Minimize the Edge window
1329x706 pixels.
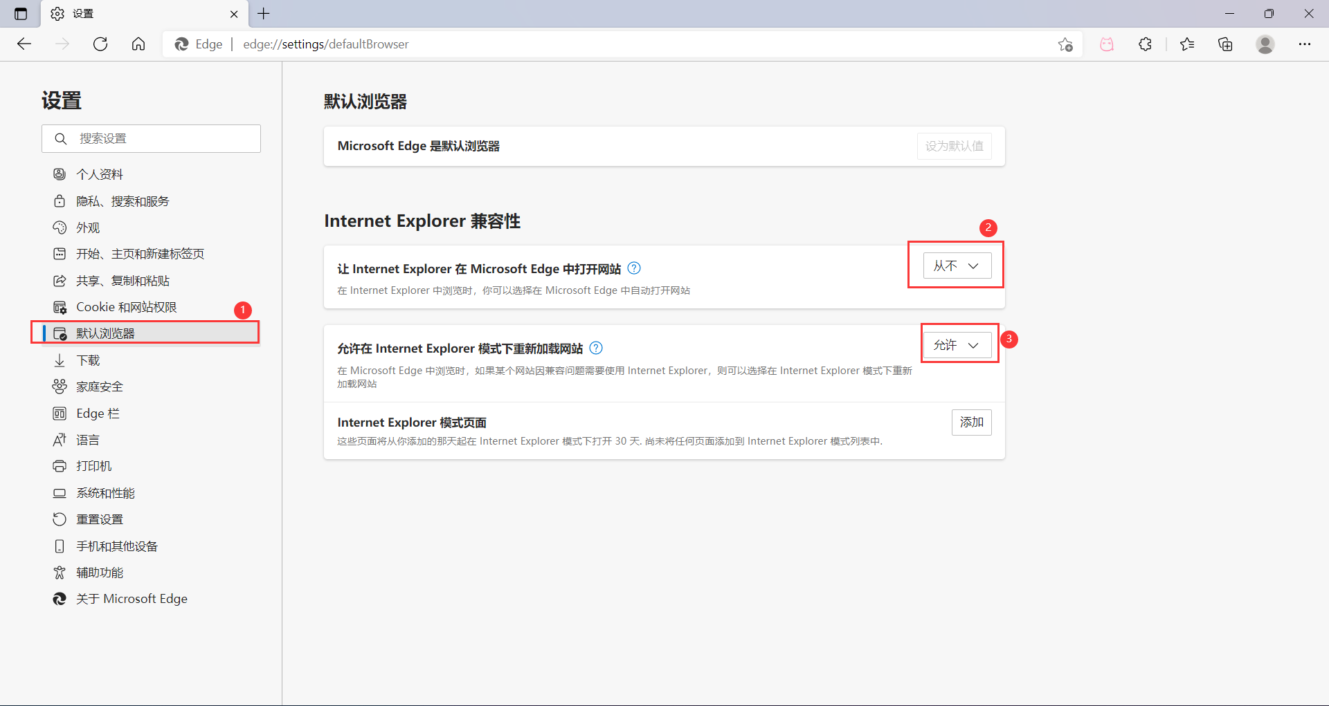tap(1229, 14)
